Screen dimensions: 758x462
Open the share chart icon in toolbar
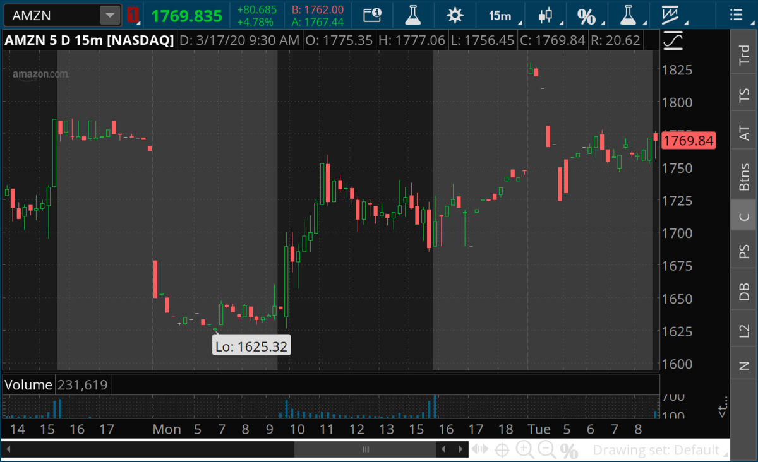point(373,15)
